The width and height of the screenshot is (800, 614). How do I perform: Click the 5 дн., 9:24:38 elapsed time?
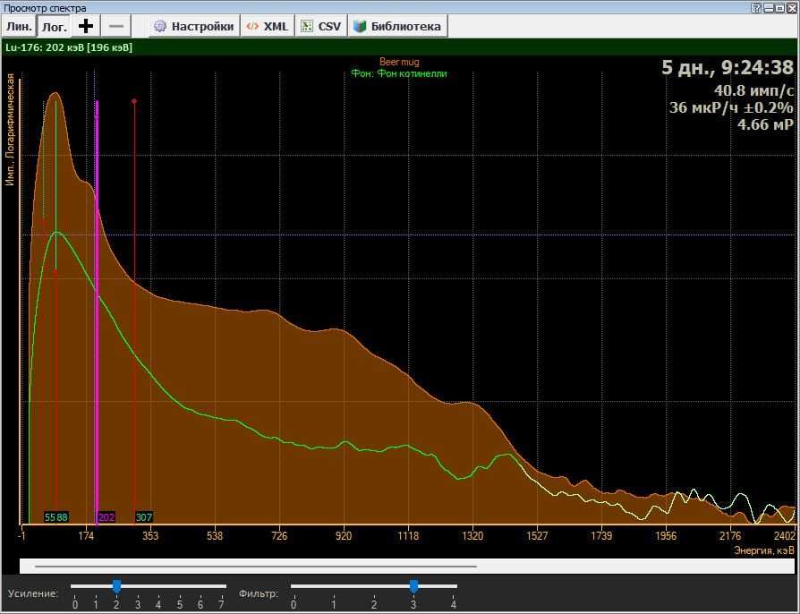(x=728, y=67)
